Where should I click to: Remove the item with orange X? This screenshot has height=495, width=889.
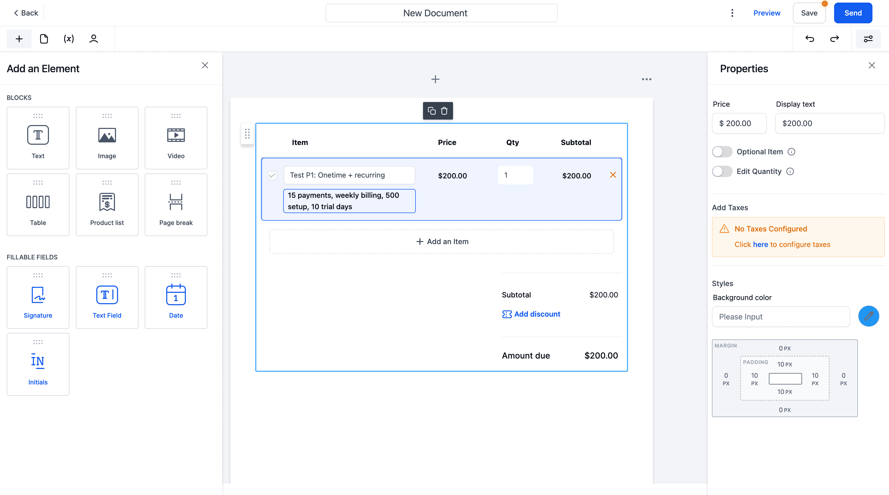click(613, 175)
